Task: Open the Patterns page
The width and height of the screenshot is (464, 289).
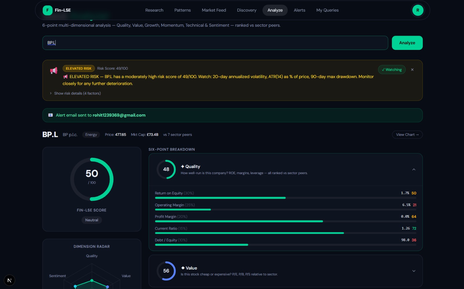Action: pos(182,10)
